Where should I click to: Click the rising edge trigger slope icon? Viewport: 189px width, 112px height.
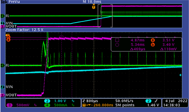coord(156,101)
